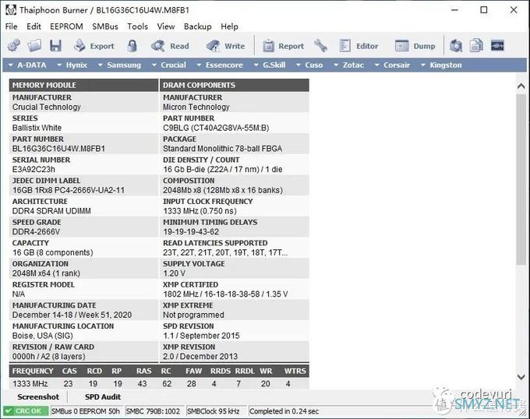Click the Read SPD button
The width and height of the screenshot is (530, 419).
tap(170, 46)
